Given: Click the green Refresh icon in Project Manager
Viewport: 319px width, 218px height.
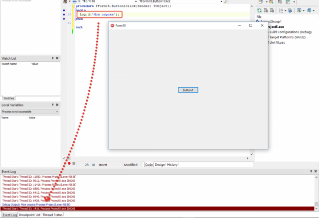Looking at the screenshot, I should click(259, 10).
